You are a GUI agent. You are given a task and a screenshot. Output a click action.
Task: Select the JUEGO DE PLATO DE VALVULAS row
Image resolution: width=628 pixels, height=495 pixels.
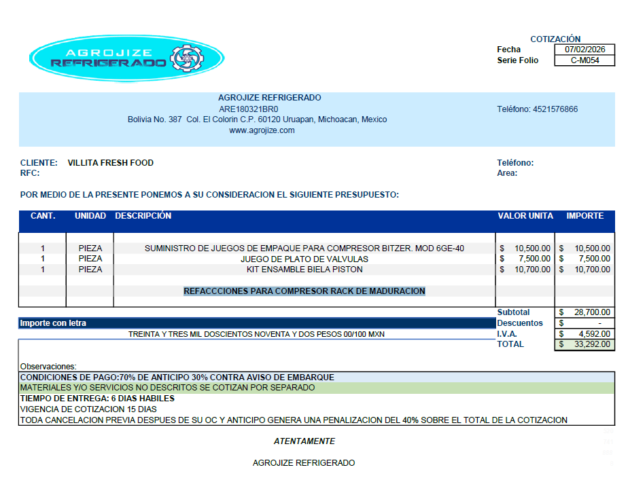304,259
